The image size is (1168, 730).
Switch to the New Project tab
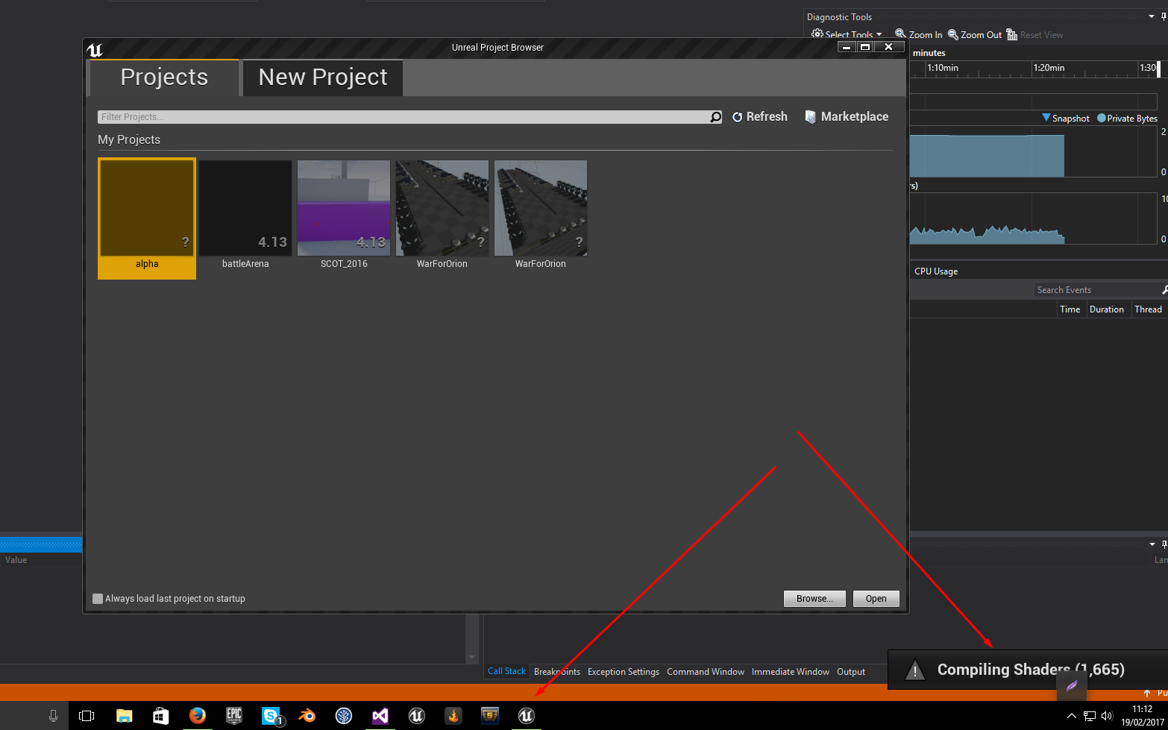[x=323, y=78]
